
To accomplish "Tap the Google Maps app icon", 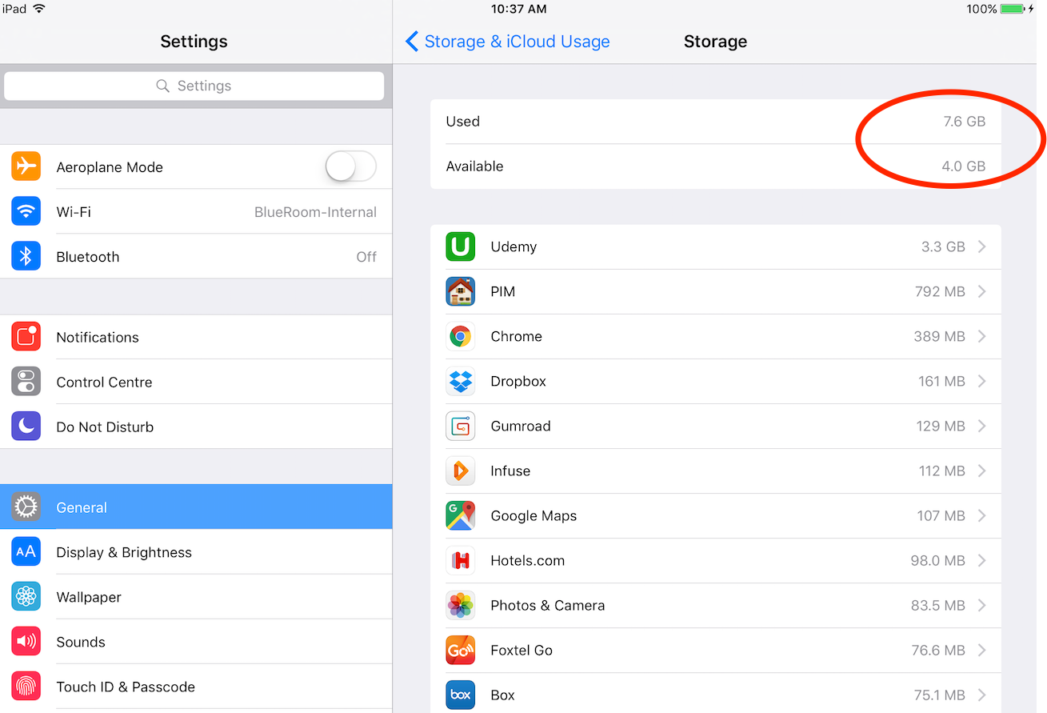I will pos(460,515).
